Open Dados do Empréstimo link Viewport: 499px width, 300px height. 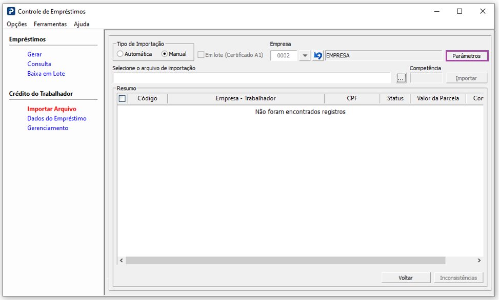[57, 118]
